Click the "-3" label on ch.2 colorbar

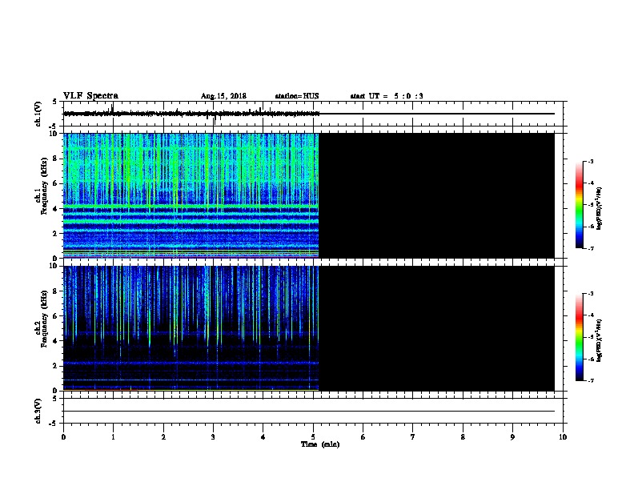coord(590,294)
